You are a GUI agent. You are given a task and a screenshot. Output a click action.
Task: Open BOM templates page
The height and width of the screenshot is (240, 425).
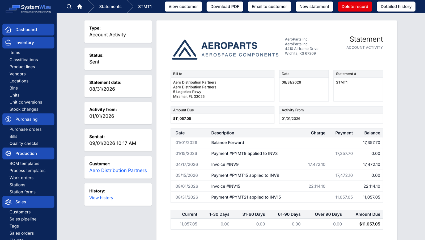point(24,163)
